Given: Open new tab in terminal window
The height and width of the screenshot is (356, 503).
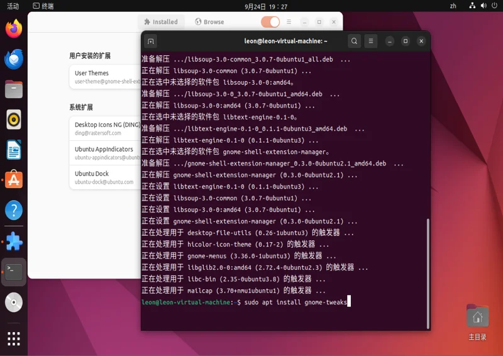Looking at the screenshot, I should (x=150, y=42).
